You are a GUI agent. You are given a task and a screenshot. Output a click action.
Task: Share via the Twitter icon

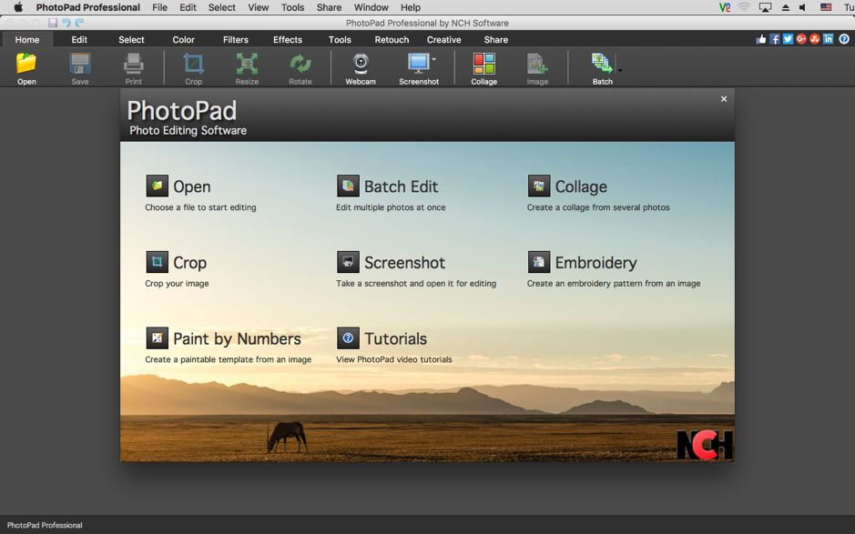click(788, 39)
